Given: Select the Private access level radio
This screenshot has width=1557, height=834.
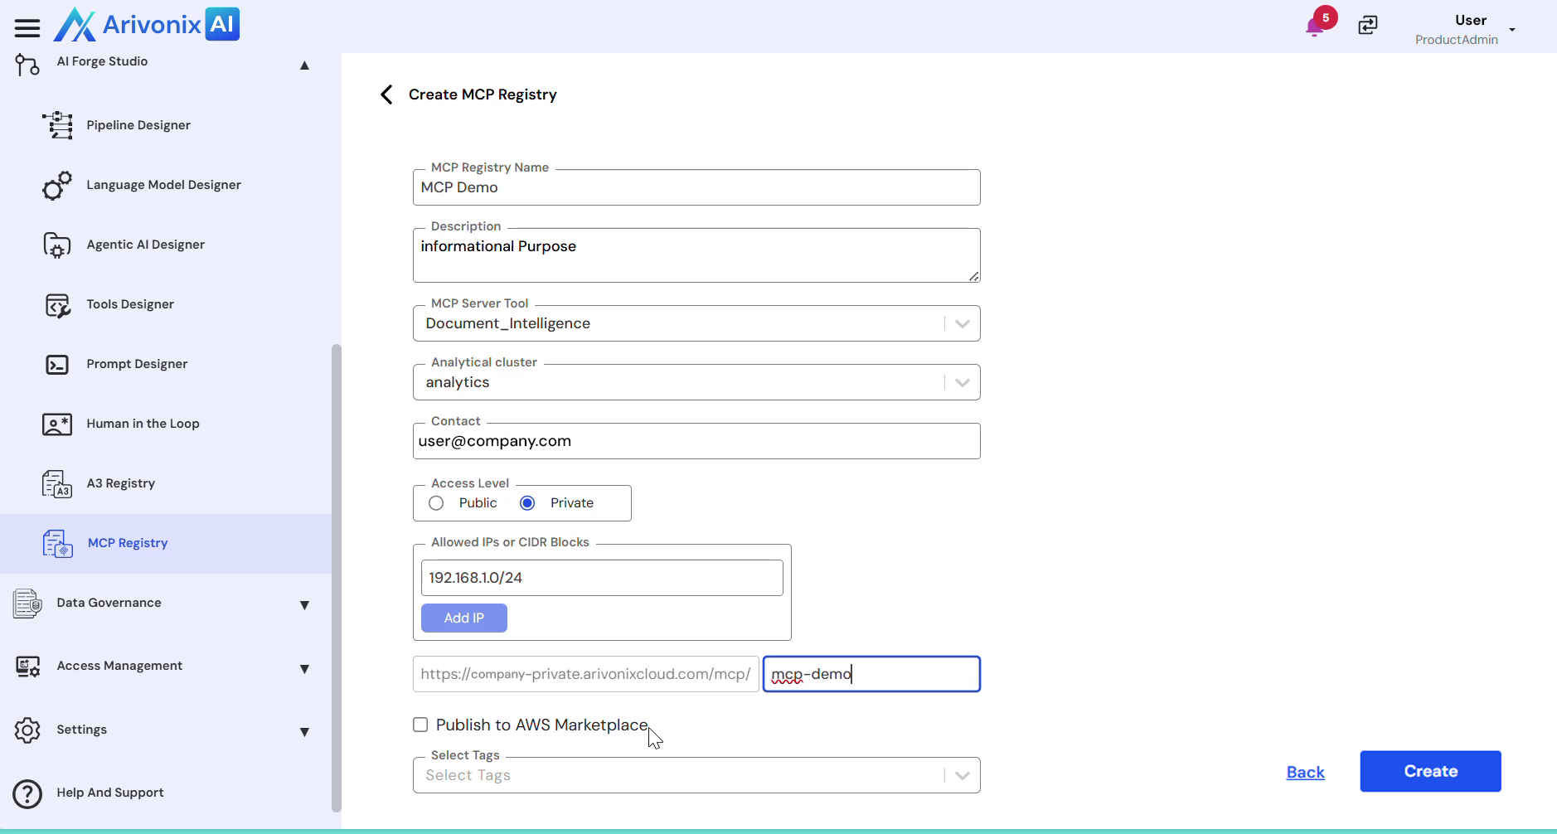Looking at the screenshot, I should (x=527, y=503).
